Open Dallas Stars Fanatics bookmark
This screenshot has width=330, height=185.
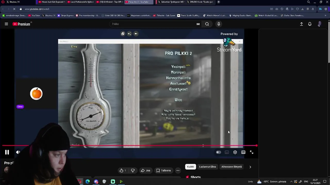[x=292, y=15]
